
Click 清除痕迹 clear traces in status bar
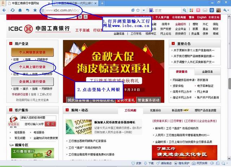click(160, 163)
